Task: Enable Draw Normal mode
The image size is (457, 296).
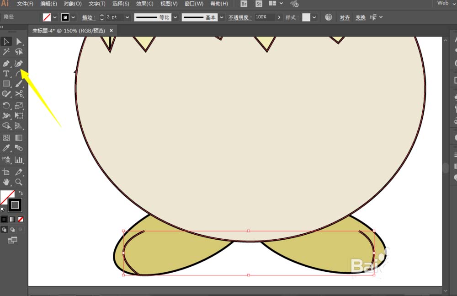Action: click(x=4, y=230)
